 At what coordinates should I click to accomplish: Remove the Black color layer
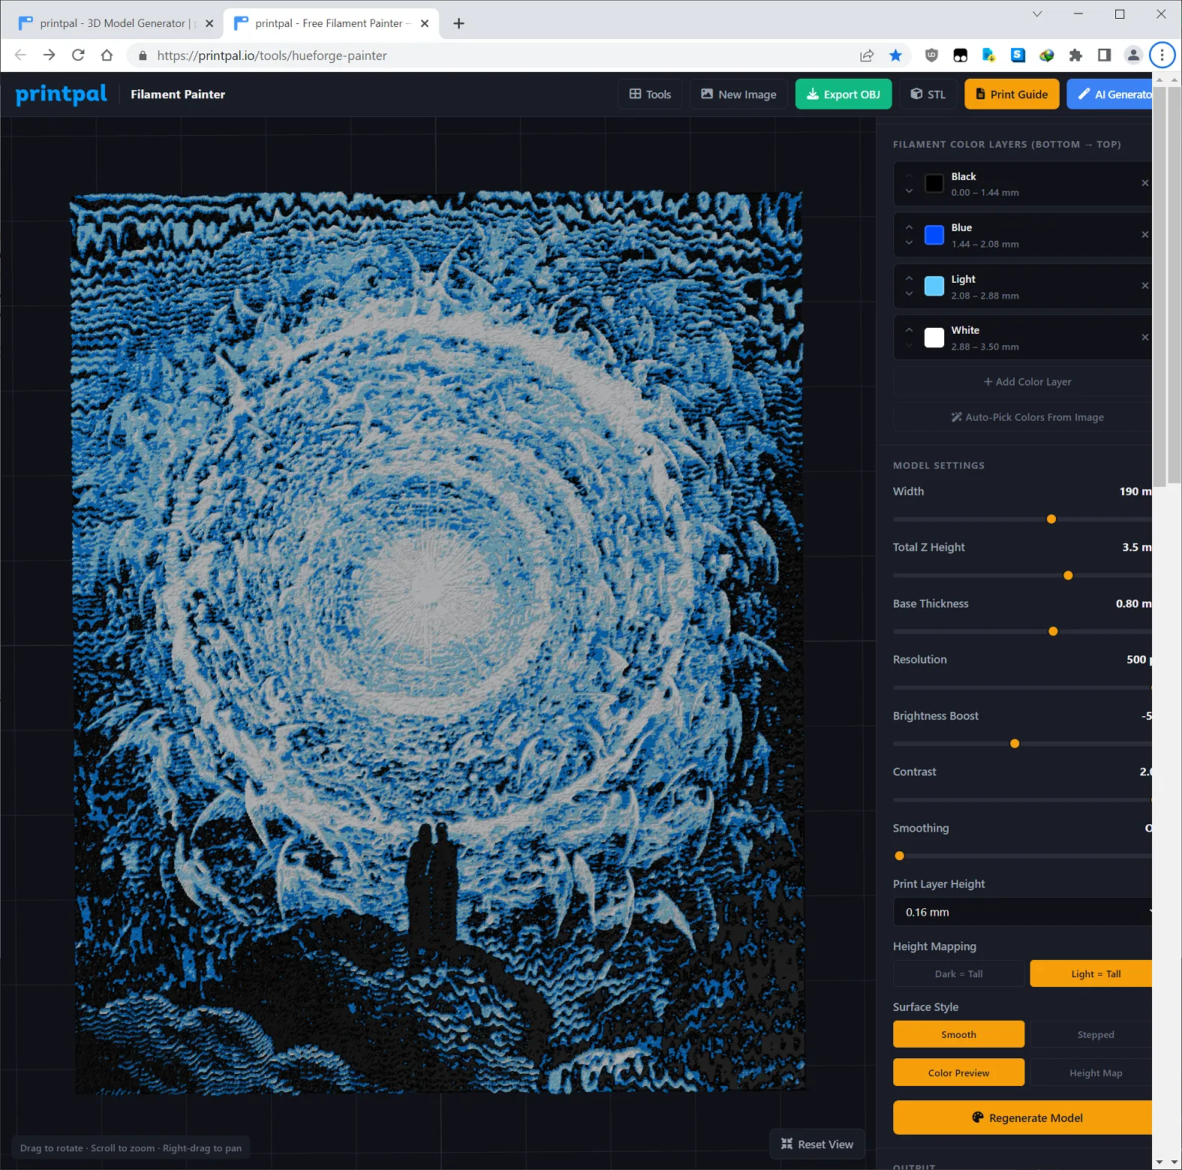coord(1144,183)
